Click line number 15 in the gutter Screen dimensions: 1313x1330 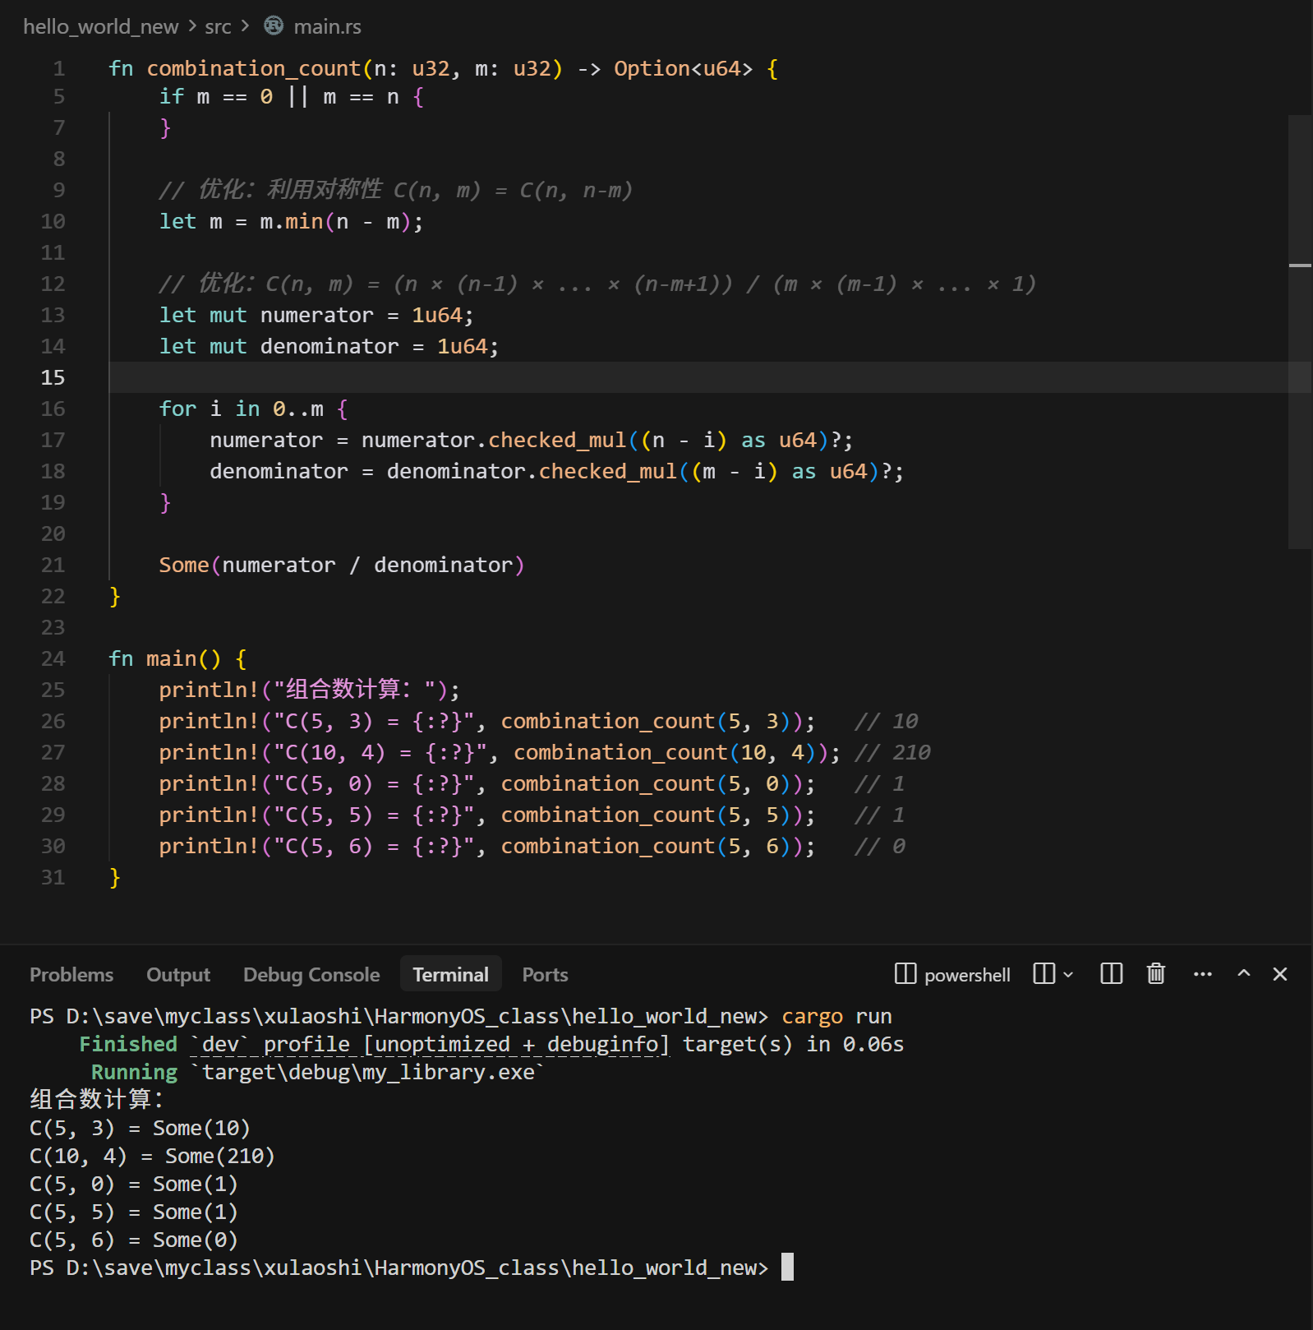point(53,377)
